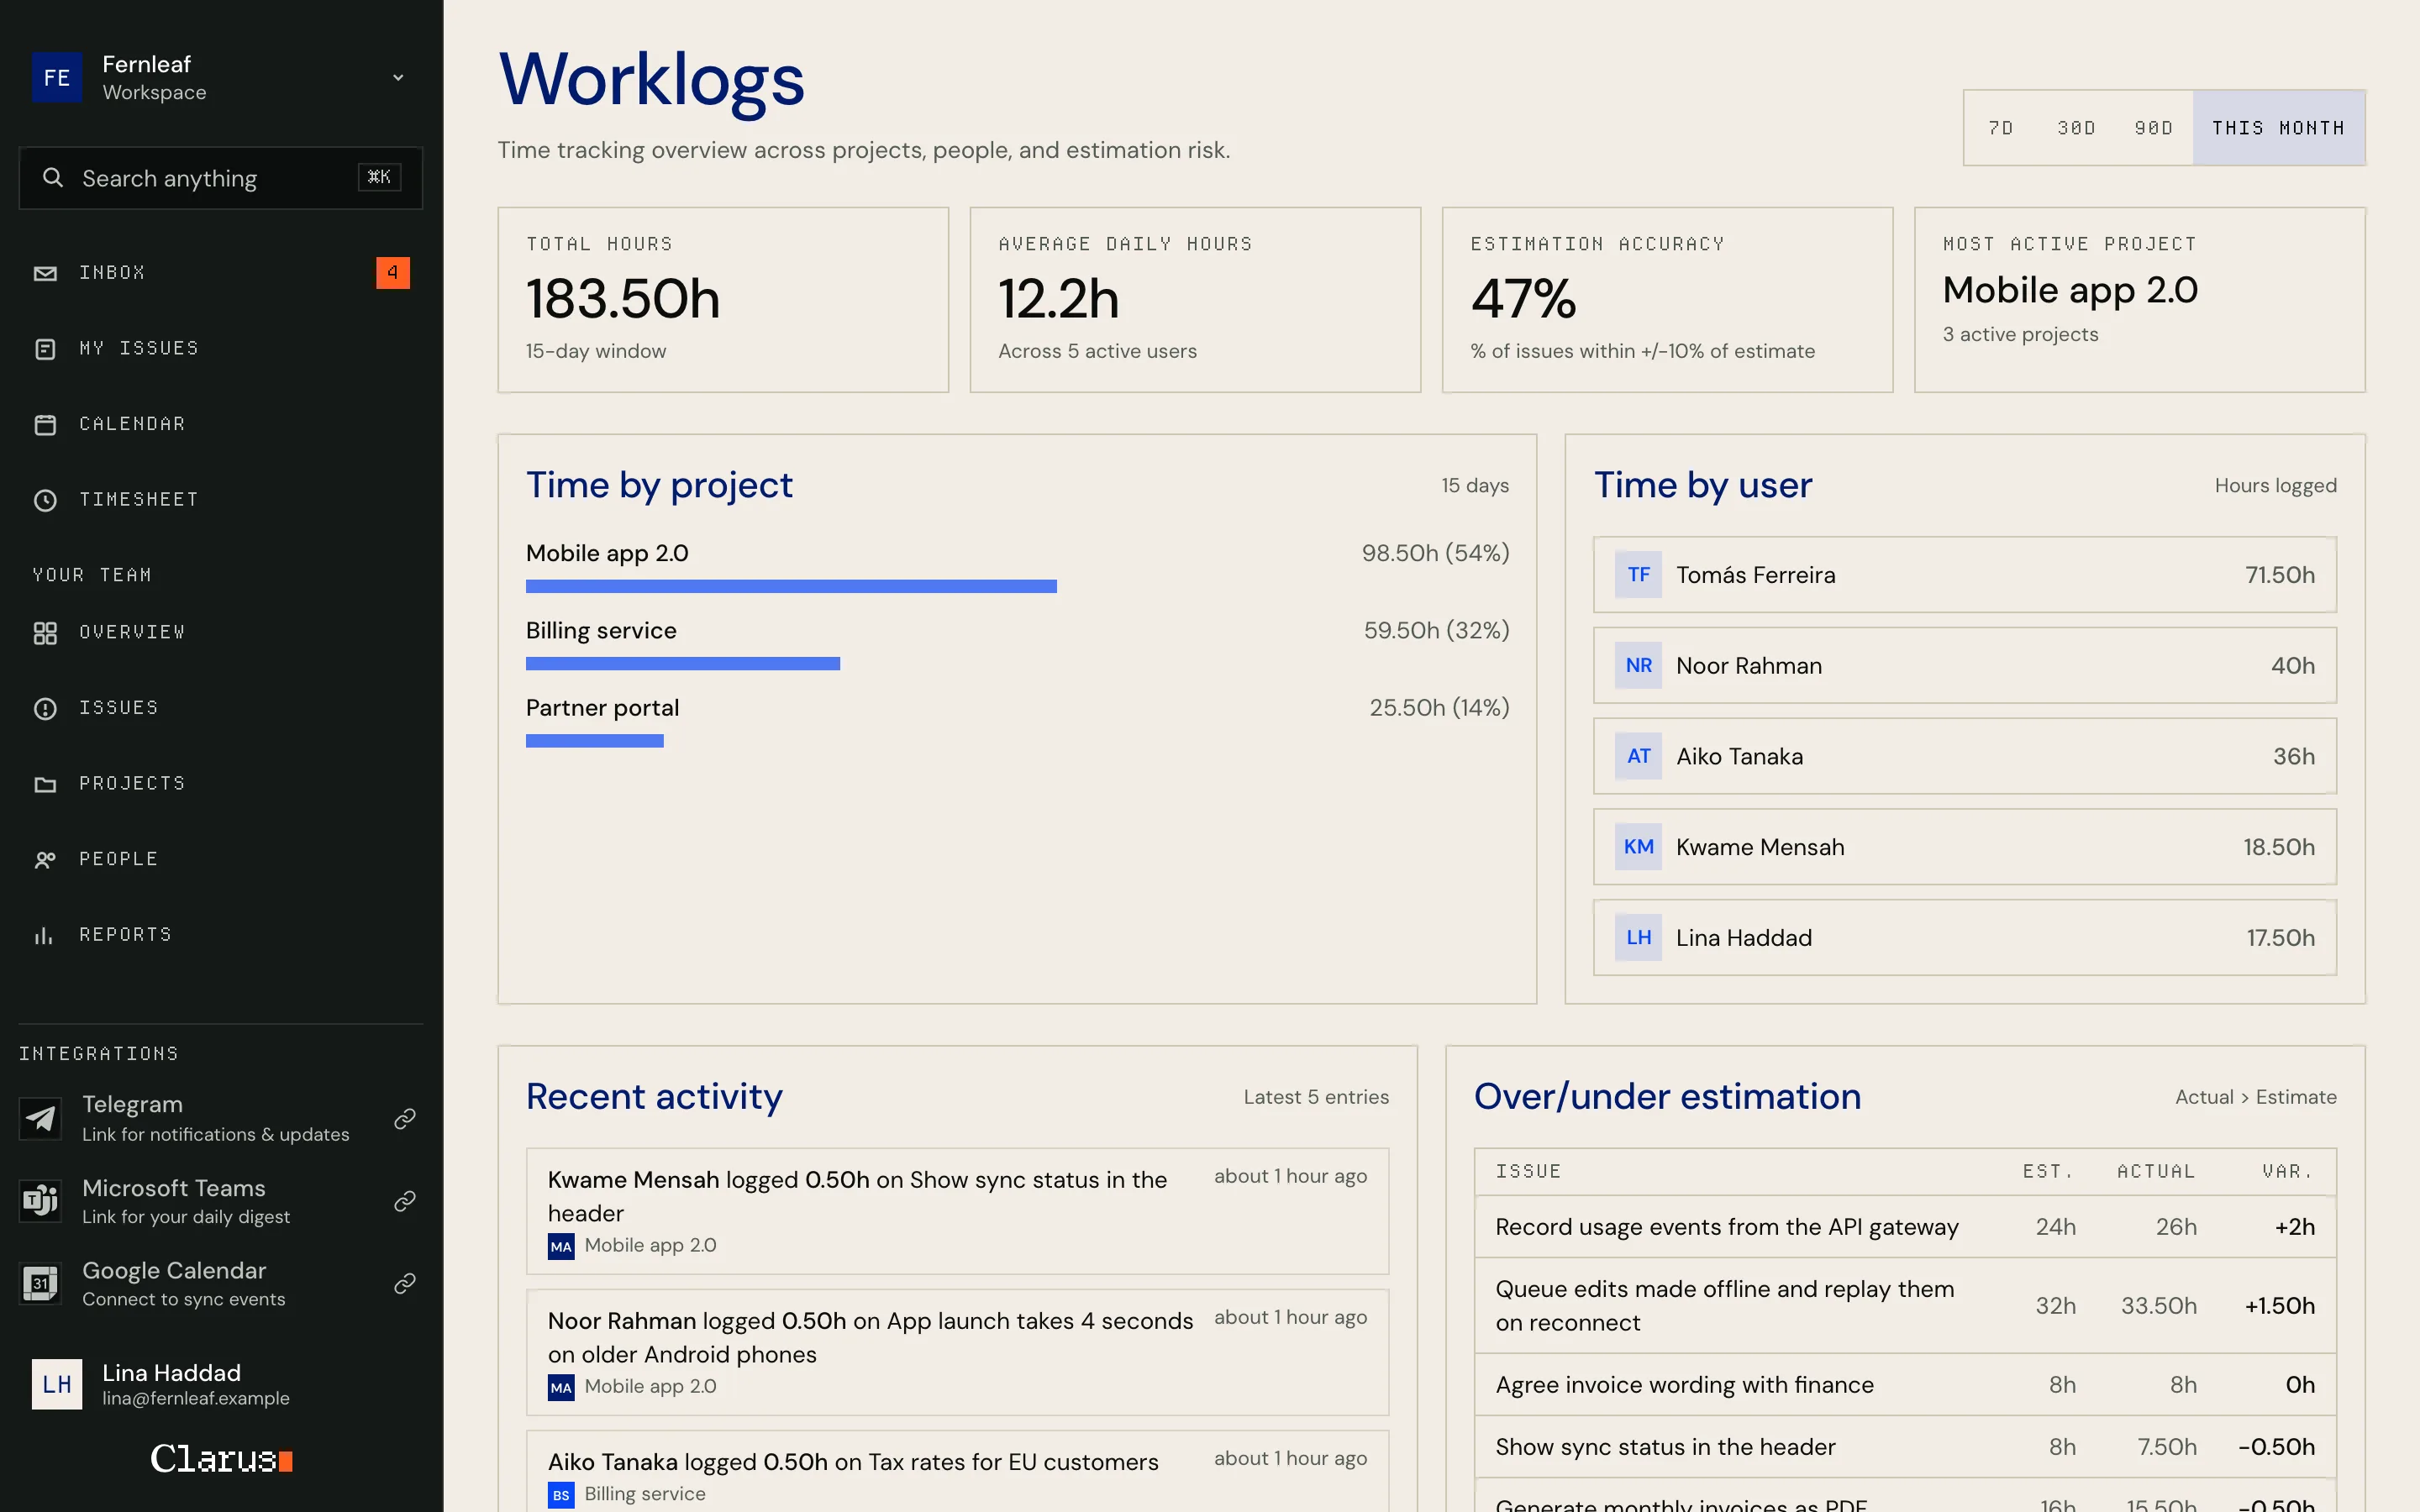
Task: Click the FE workspace avatar
Action: pyautogui.click(x=57, y=77)
